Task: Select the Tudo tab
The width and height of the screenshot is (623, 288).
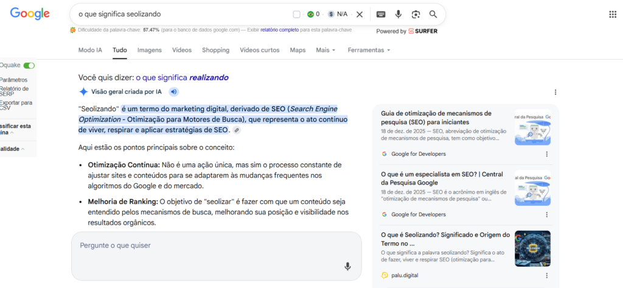Action: 120,50
